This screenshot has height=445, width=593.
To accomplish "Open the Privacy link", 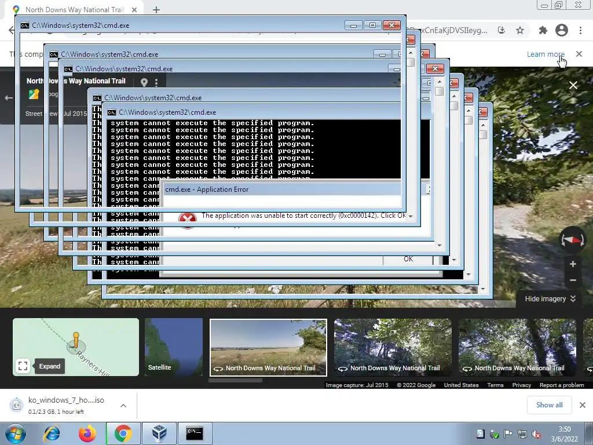I will [522, 385].
